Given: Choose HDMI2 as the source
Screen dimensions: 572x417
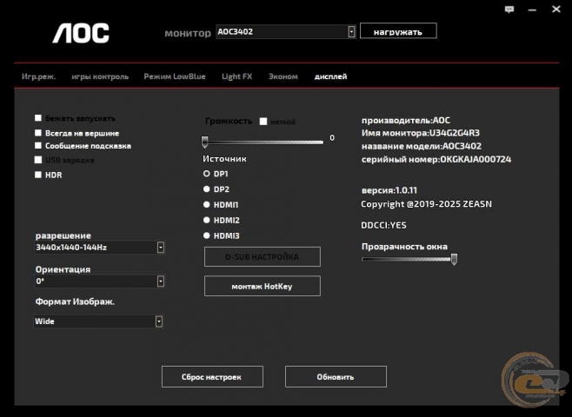Looking at the screenshot, I should [x=207, y=220].
